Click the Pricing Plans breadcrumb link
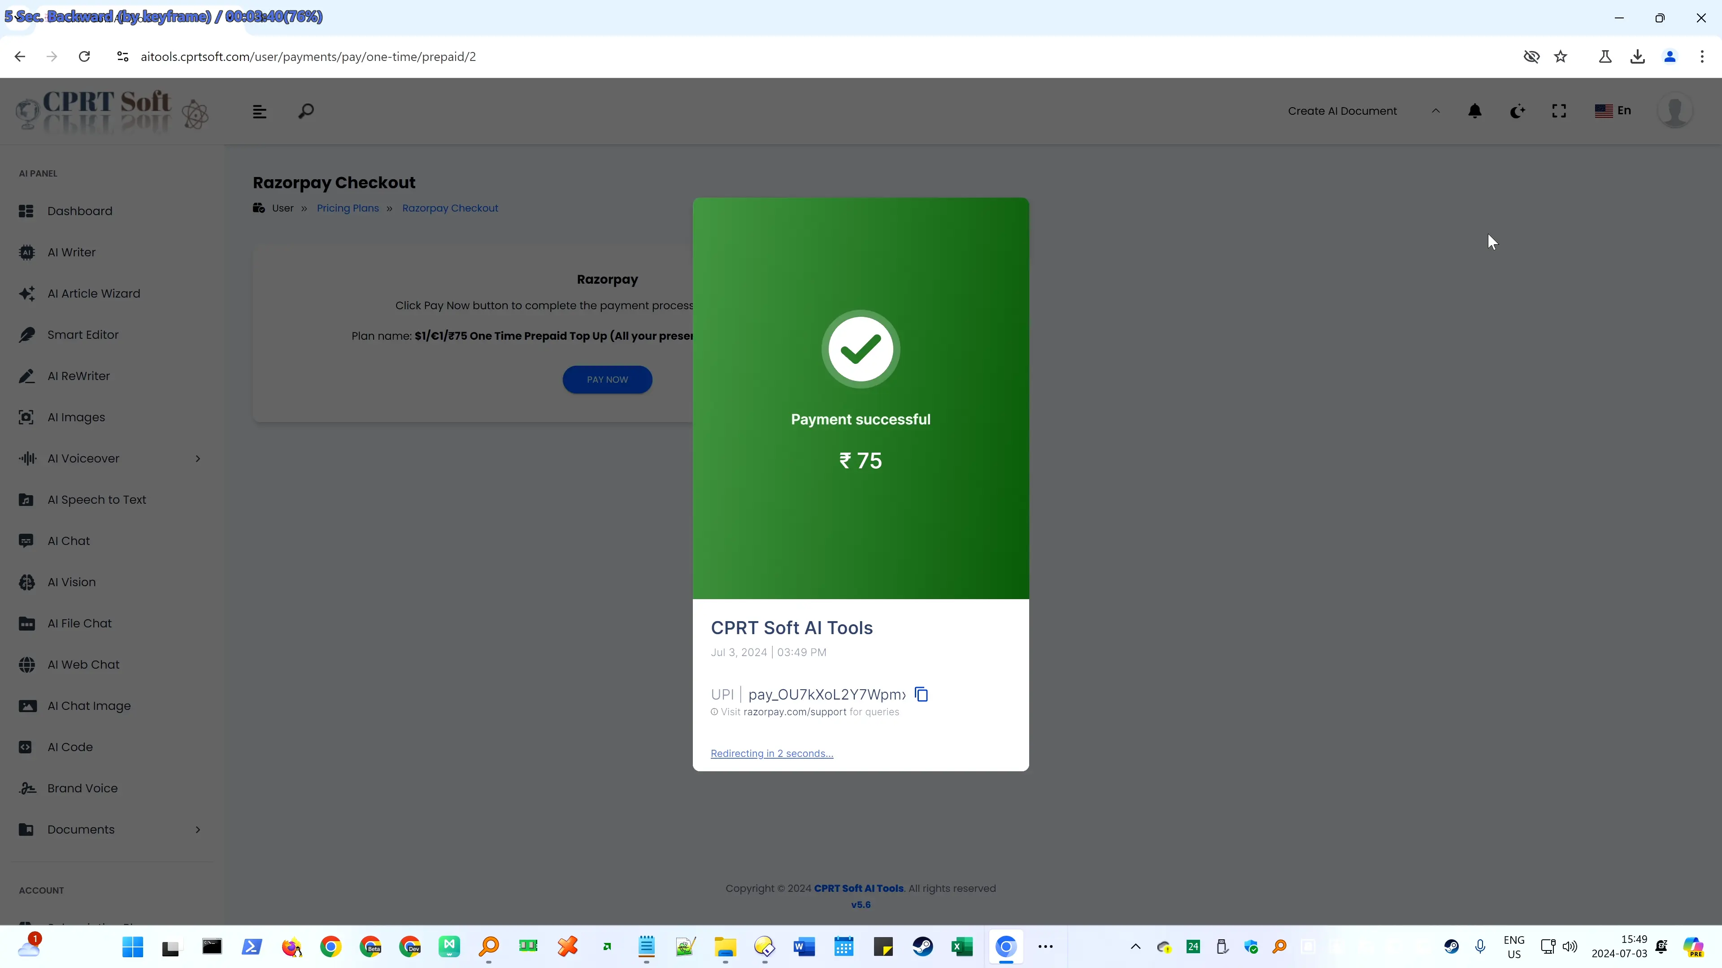This screenshot has width=1722, height=968. 348,208
